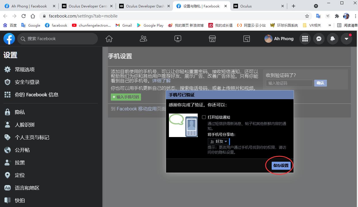Bookmark this page with the star icon
This screenshot has width=358, height=207.
pos(307,16)
